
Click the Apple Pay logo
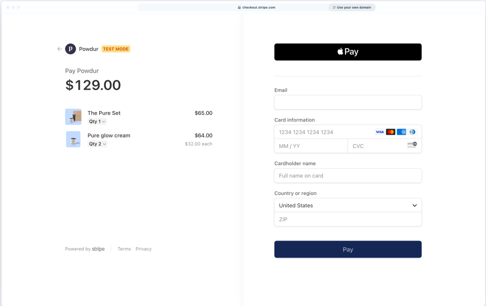[348, 52]
